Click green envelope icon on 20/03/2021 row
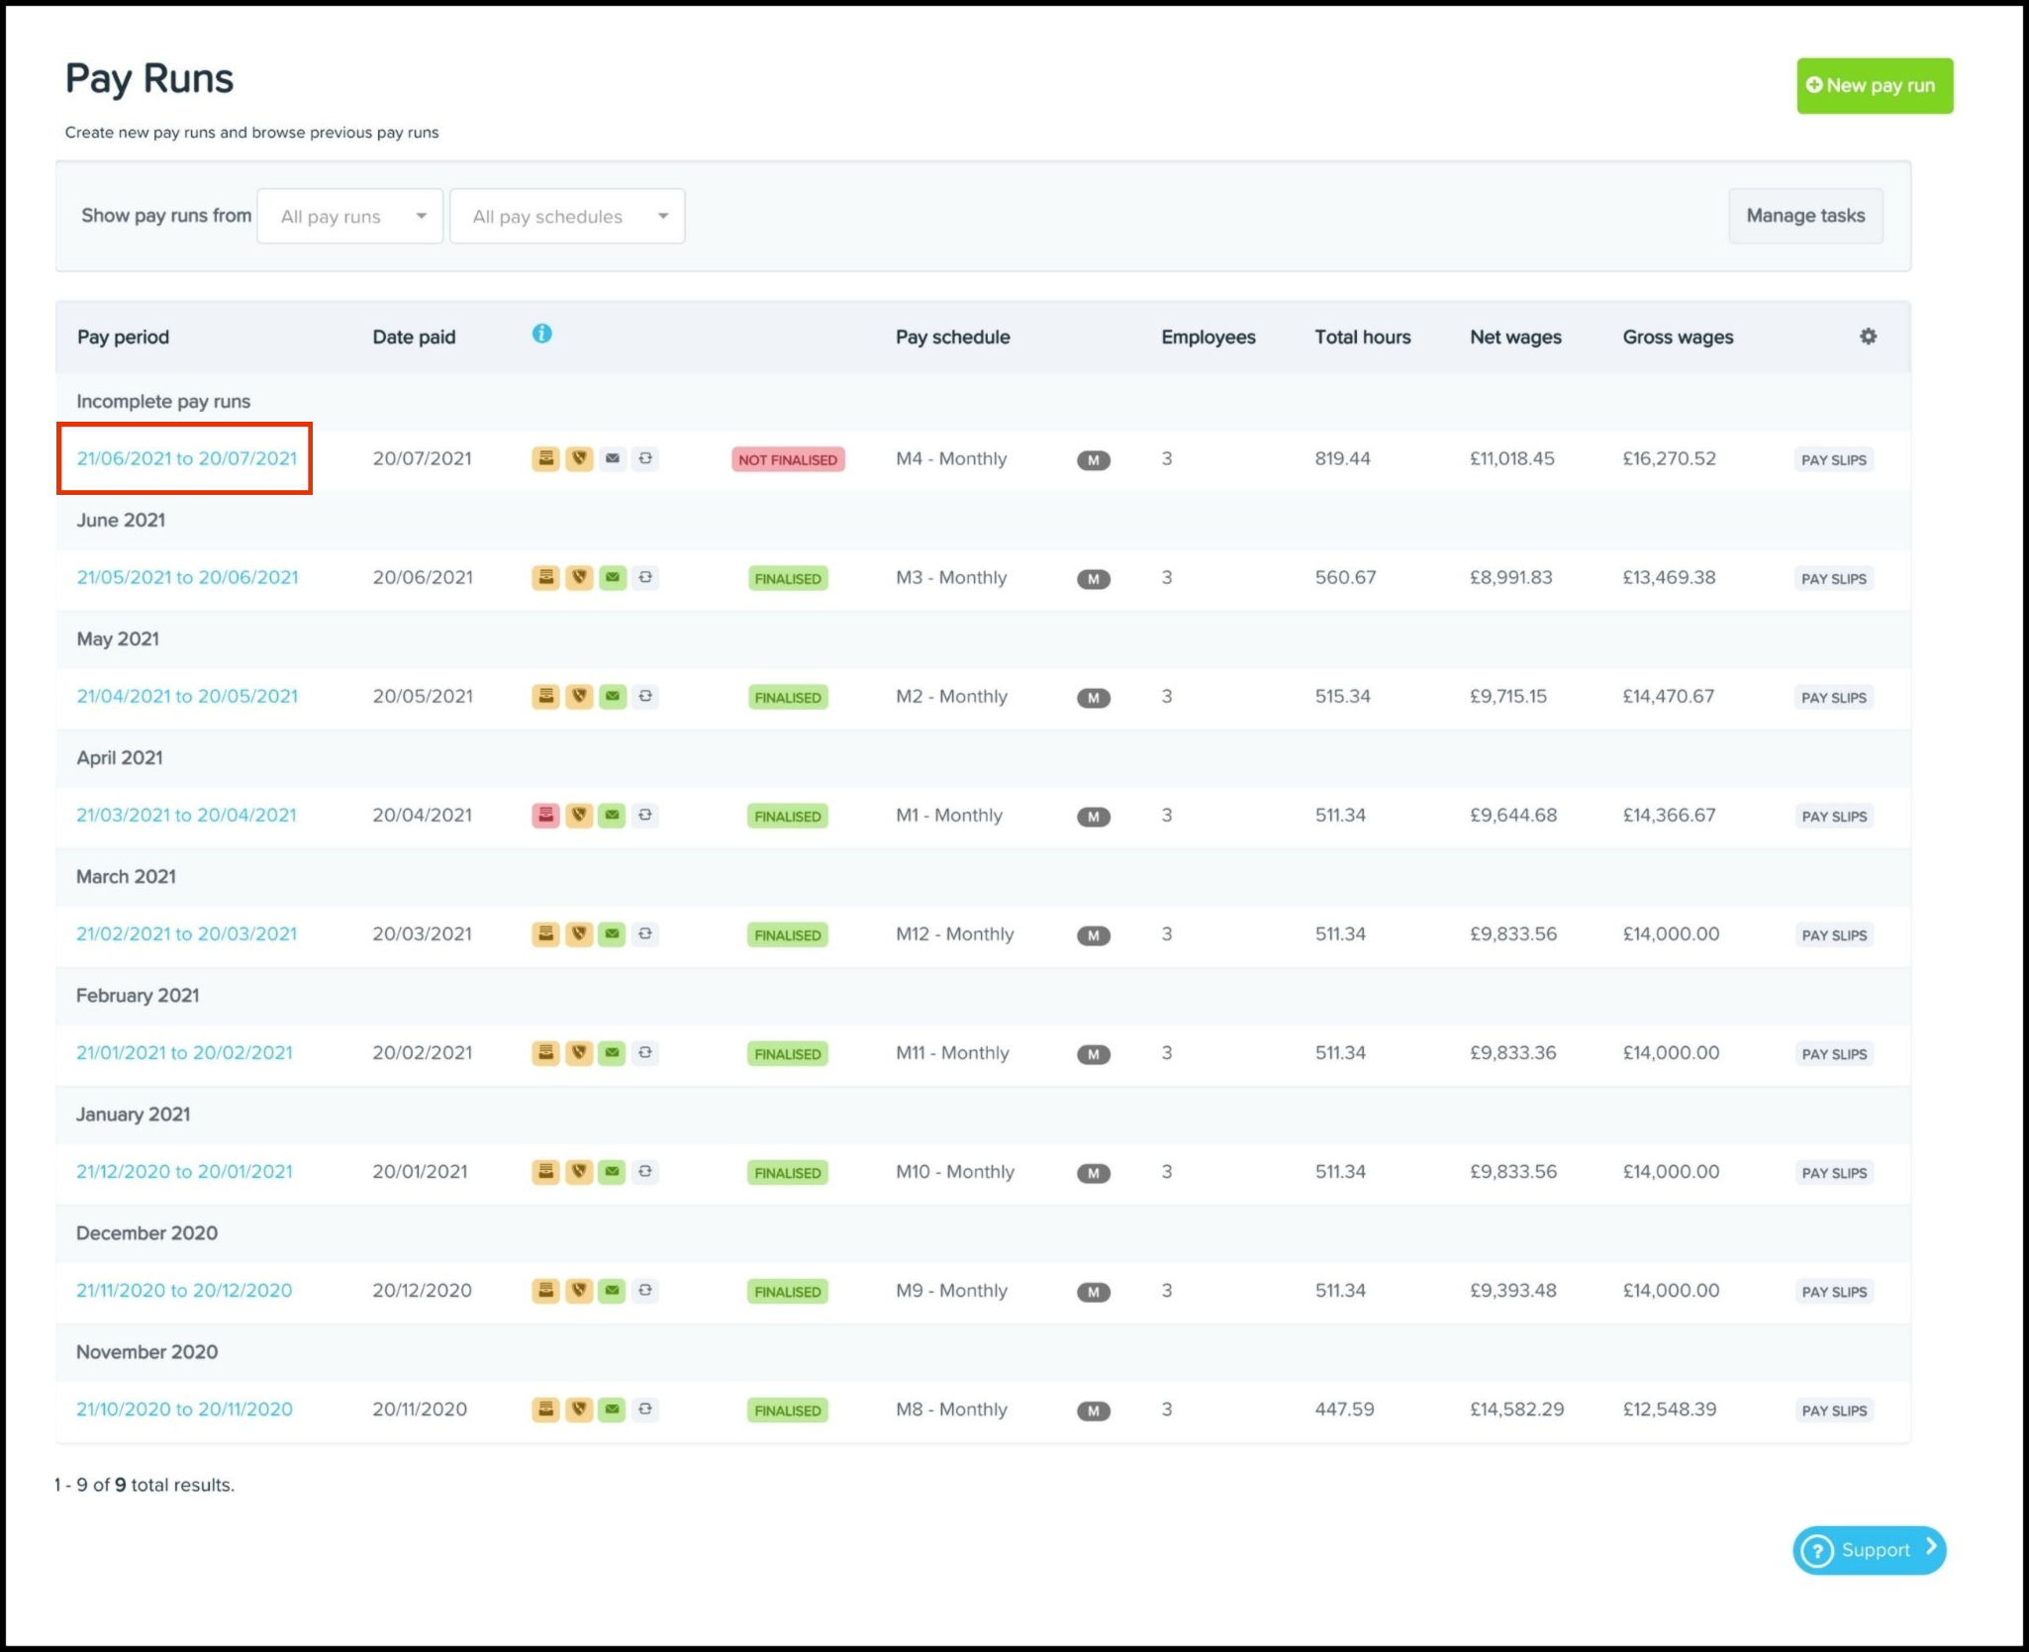 (613, 933)
